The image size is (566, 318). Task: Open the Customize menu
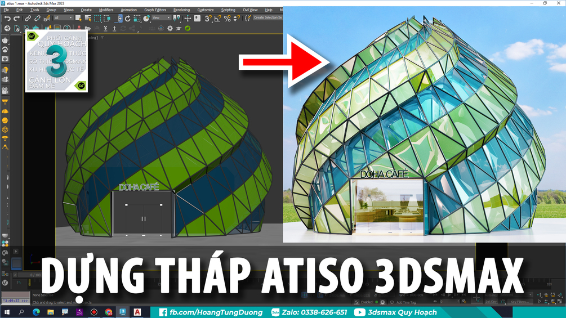pos(206,10)
